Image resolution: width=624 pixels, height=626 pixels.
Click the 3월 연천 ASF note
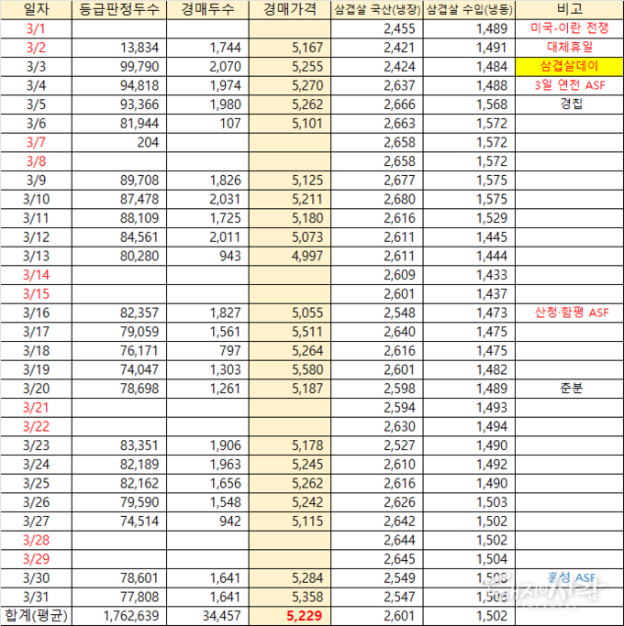point(569,86)
